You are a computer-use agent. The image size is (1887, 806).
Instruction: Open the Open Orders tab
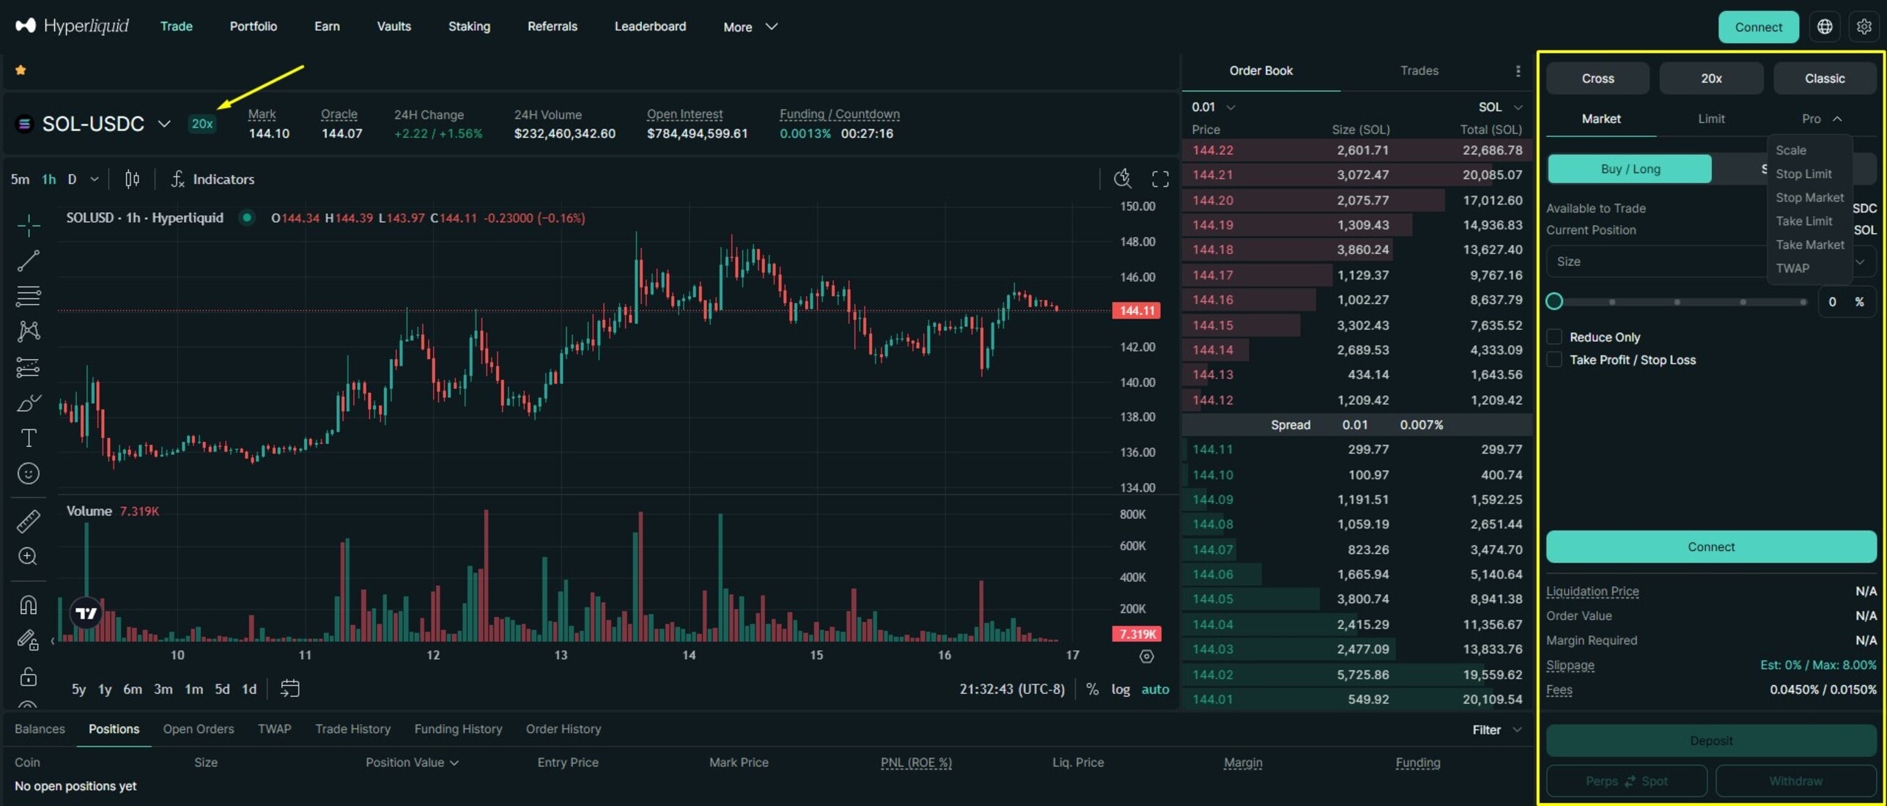click(x=198, y=729)
